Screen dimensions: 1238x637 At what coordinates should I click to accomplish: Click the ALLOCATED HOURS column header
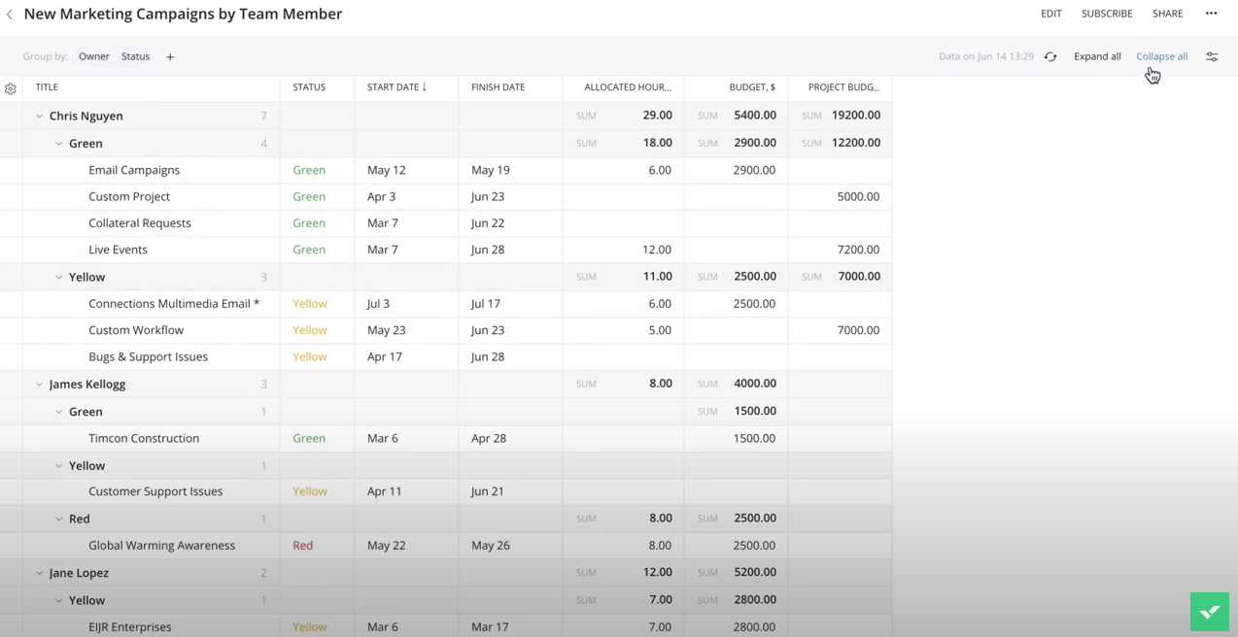coord(627,87)
